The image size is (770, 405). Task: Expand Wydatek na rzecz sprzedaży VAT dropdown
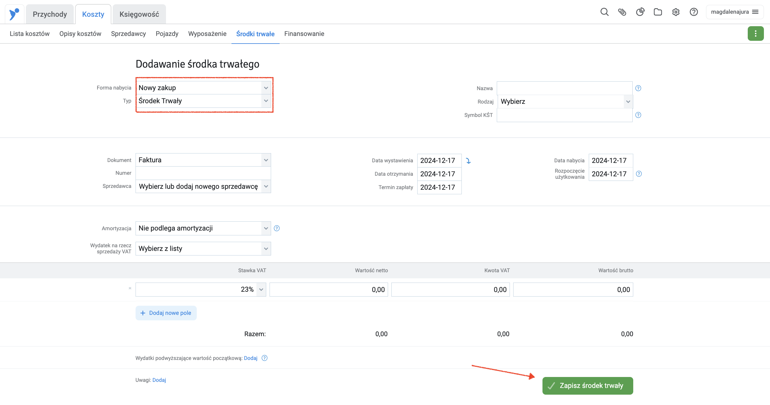tap(203, 249)
